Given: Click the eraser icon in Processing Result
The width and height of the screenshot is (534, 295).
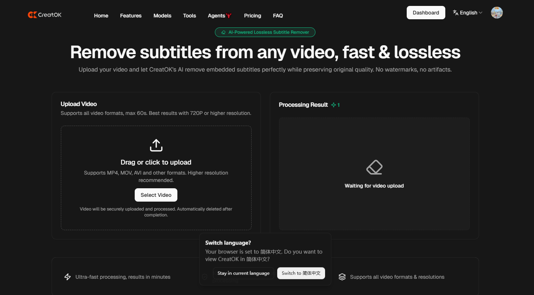Looking at the screenshot, I should tap(374, 167).
